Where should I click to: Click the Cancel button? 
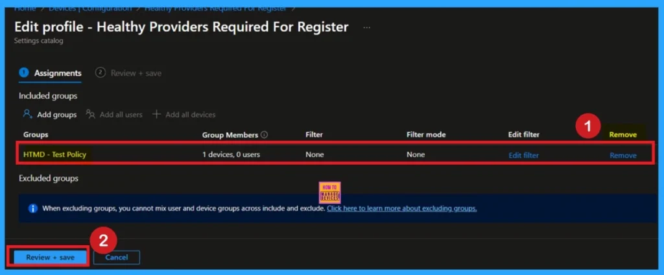click(x=117, y=257)
